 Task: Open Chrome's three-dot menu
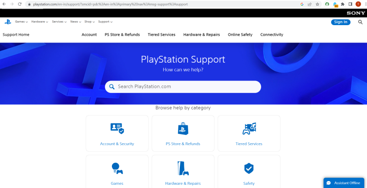point(365,4)
